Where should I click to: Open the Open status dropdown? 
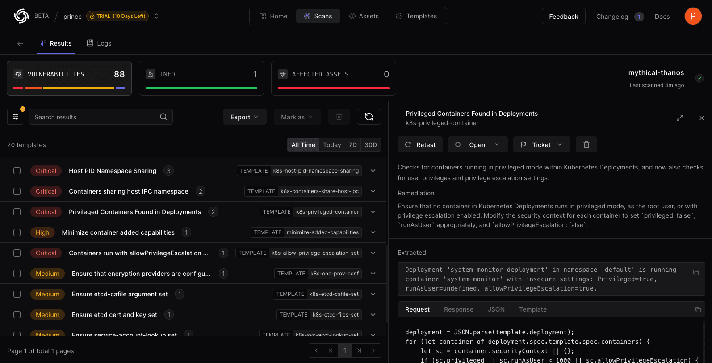(x=477, y=145)
